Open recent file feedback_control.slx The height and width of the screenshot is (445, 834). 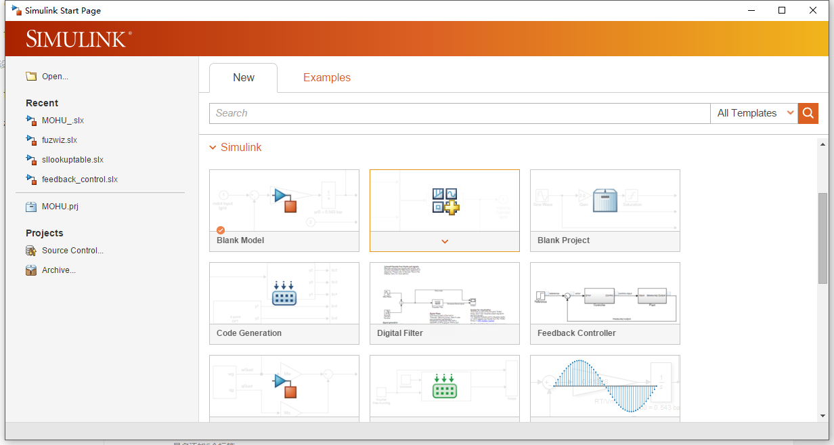pyautogui.click(x=80, y=179)
